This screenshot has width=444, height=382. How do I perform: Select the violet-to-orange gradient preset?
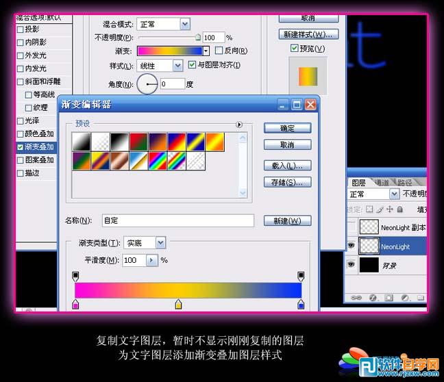click(158, 142)
